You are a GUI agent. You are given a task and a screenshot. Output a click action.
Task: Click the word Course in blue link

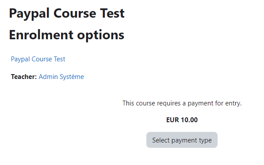pyautogui.click(x=42, y=59)
